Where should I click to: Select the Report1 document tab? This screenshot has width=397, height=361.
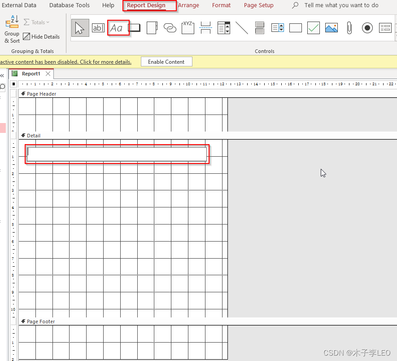[x=31, y=74]
